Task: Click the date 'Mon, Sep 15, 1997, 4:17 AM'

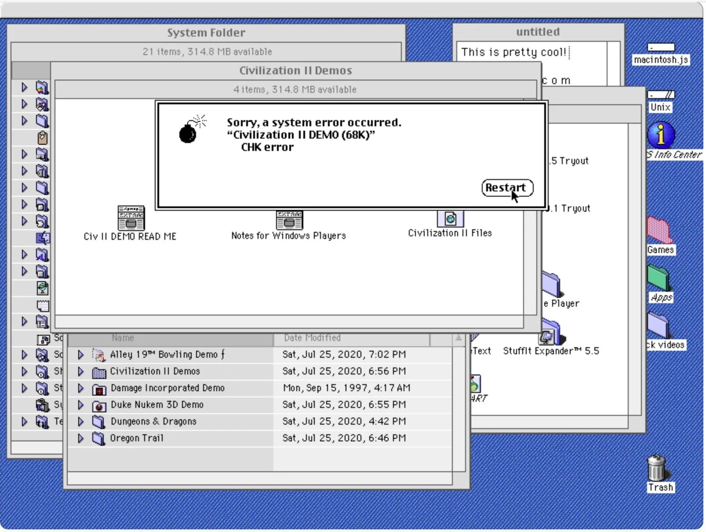Action: (346, 388)
